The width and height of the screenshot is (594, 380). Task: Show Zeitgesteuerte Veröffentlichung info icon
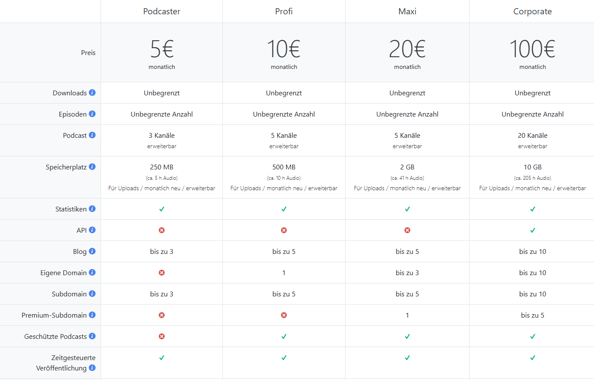tap(92, 368)
